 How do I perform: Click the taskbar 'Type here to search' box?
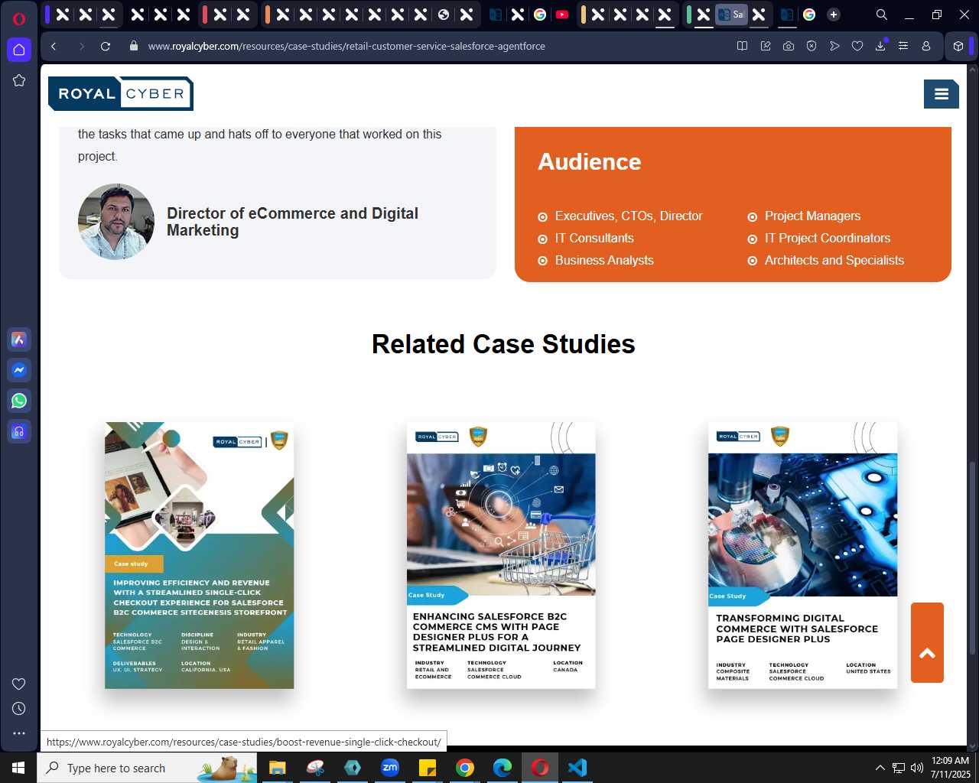[x=147, y=768]
